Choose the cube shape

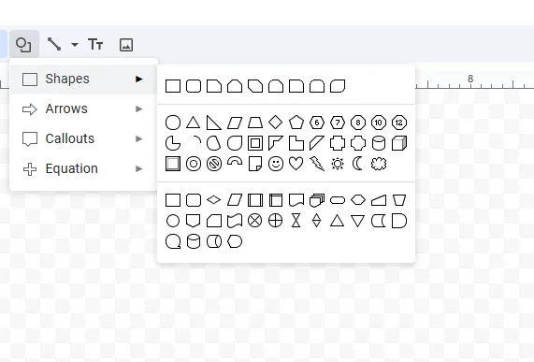399,143
